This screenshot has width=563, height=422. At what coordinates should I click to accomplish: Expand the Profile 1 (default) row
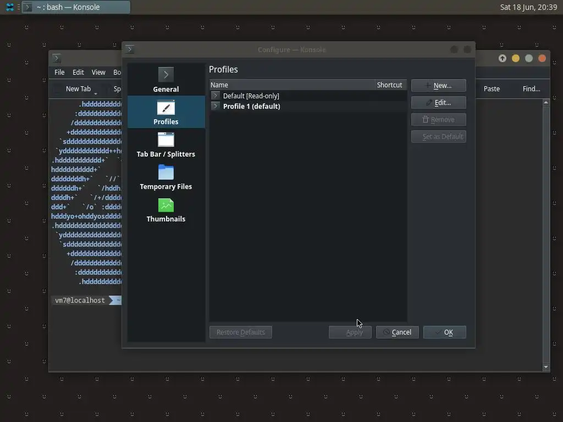click(215, 106)
